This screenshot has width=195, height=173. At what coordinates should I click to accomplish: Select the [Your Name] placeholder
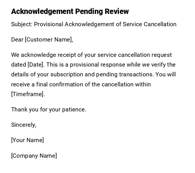point(27,140)
